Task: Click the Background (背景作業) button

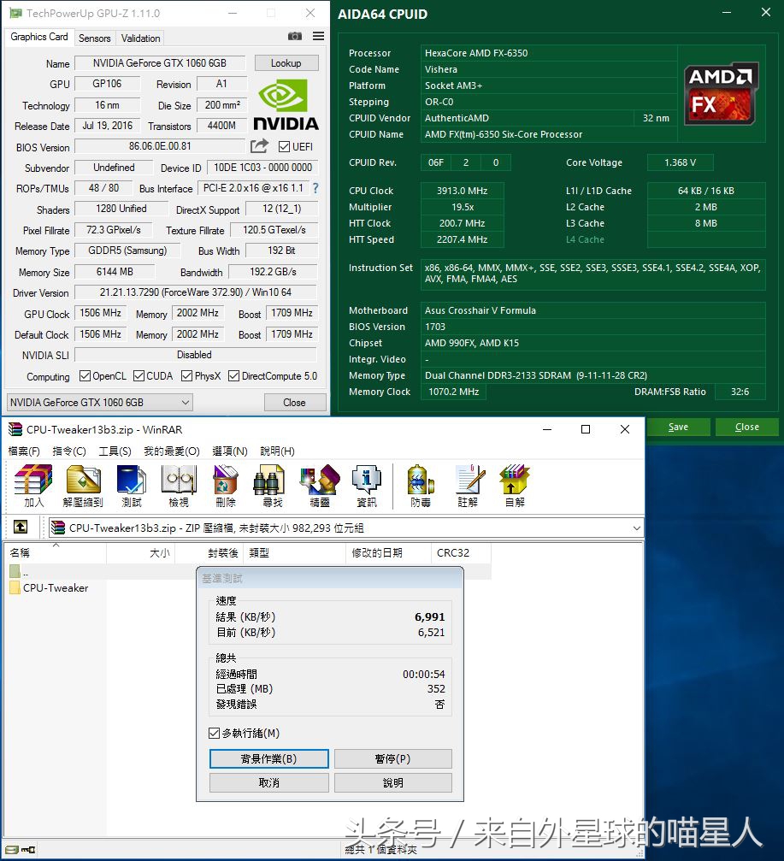Action: point(269,759)
